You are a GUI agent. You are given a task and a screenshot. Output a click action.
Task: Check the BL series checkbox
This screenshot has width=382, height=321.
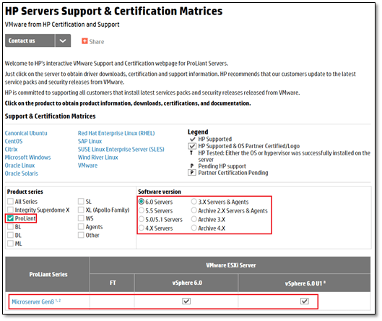click(x=10, y=227)
